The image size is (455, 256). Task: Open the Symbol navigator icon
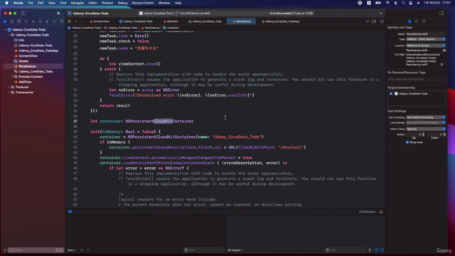coord(19,21)
